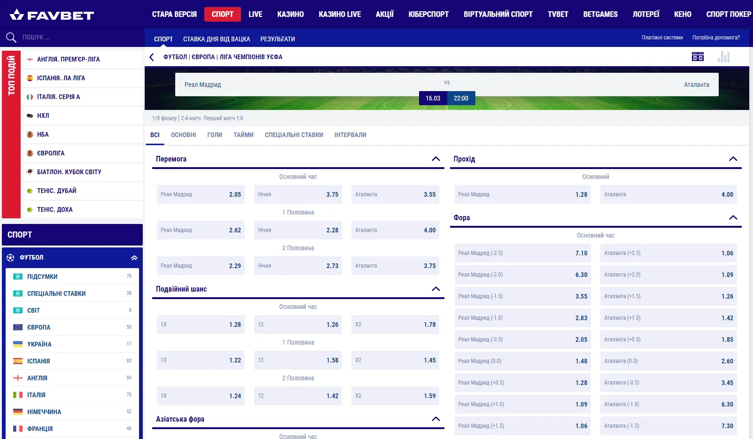
Task: Select Аталанта qualification odds 4.00
Action: click(668, 194)
